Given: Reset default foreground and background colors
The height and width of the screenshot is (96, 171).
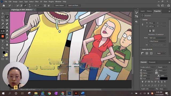Looking at the screenshot, I should [x=3, y=56].
